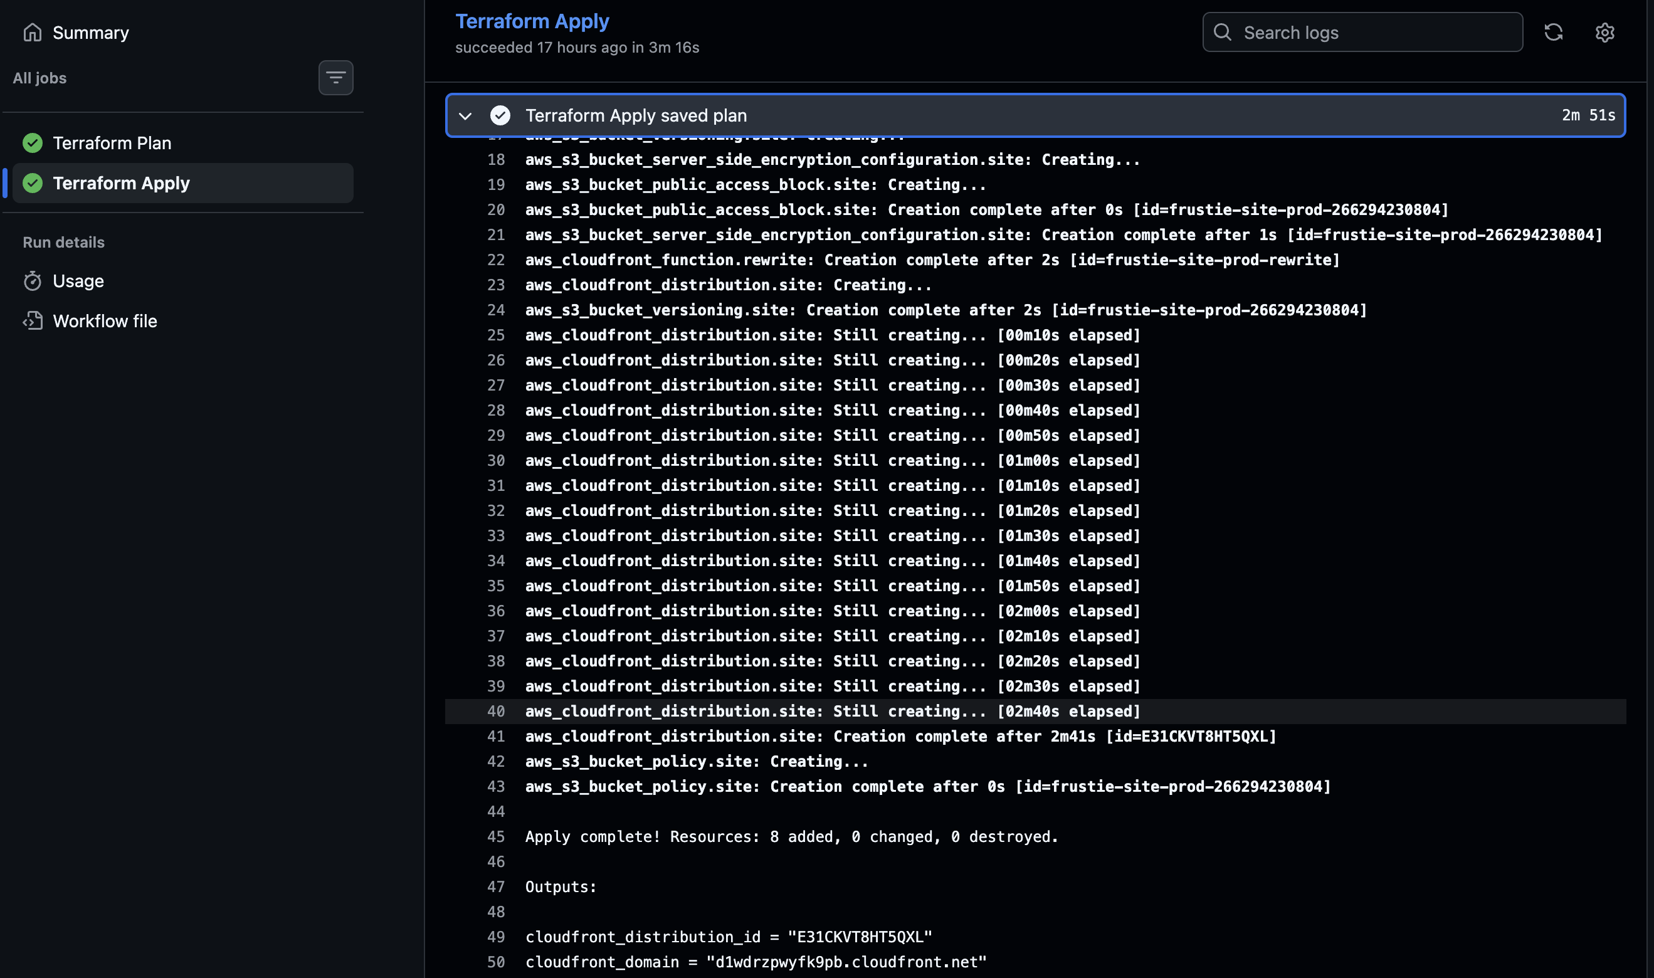
Task: Click Creation complete after 2m41s line
Action: [x=901, y=736]
